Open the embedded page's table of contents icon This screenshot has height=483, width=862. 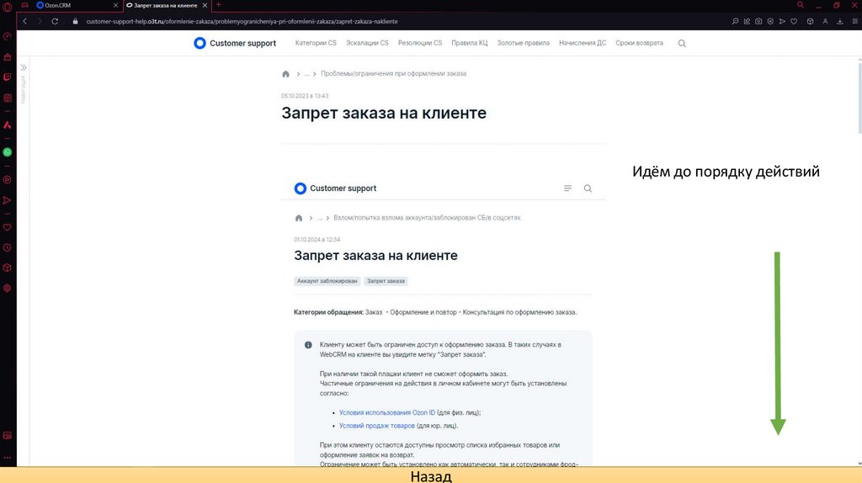pyautogui.click(x=567, y=188)
